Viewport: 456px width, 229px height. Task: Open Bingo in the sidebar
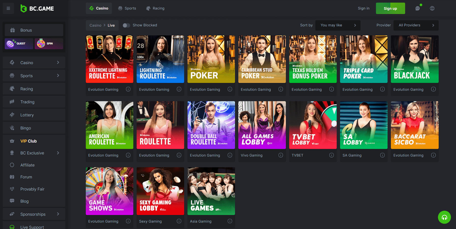tap(34, 128)
